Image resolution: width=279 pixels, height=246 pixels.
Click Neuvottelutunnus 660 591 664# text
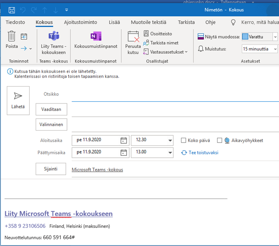[40, 237]
